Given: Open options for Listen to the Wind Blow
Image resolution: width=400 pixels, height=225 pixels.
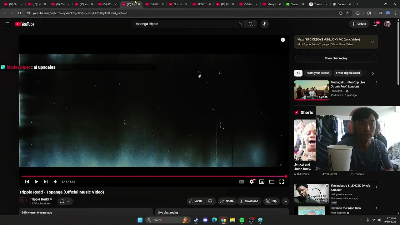Looking at the screenshot, I should pos(376,209).
